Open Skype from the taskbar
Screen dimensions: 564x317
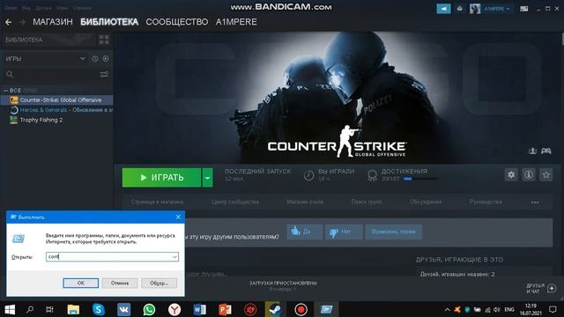click(98, 309)
